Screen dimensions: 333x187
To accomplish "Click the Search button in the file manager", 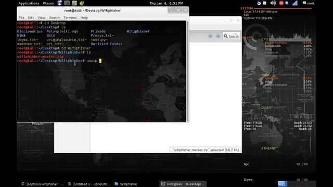I will click(232, 36).
